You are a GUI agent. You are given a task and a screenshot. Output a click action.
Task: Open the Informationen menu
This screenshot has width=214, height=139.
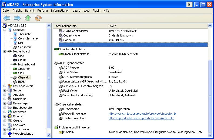point(60,11)
